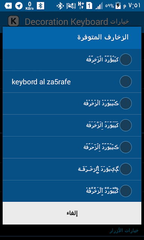Cancel the dialog with إلغاء button
This screenshot has width=144, height=240.
click(72, 213)
